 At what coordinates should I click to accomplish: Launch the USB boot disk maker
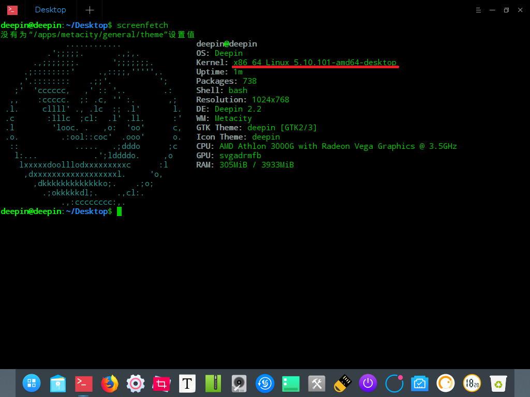pyautogui.click(x=342, y=384)
